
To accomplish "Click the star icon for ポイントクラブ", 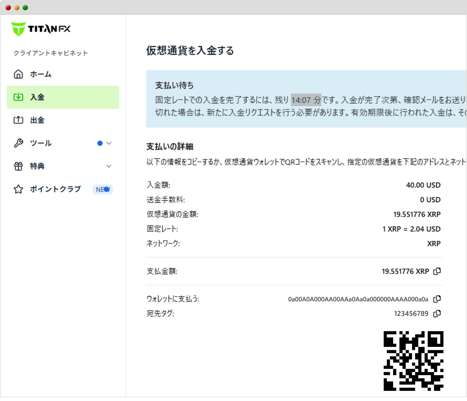I will (x=19, y=189).
